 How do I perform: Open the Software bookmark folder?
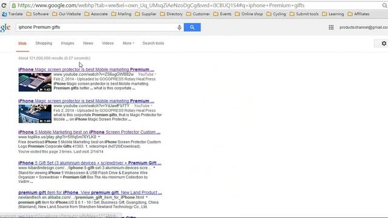tap(38, 14)
